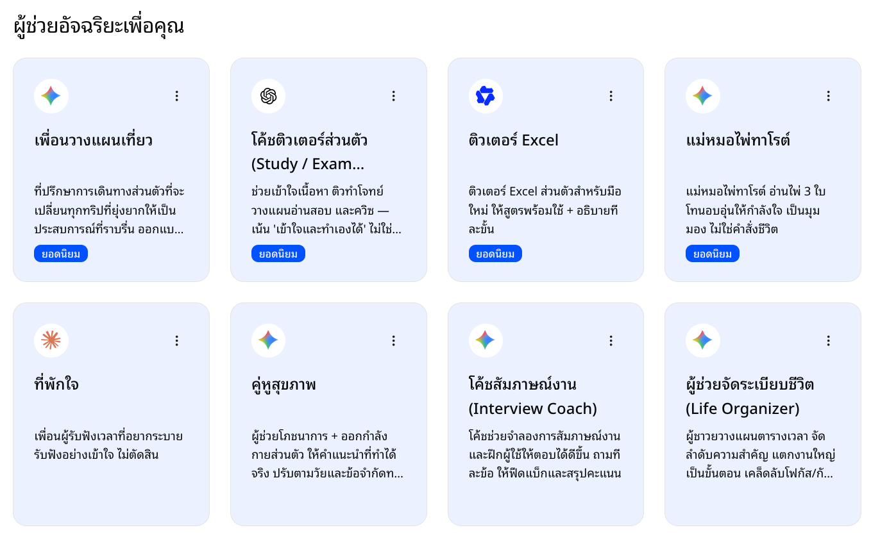Open three-dot menu on Life Organizer card
The width and height of the screenshot is (880, 537).
point(828,341)
